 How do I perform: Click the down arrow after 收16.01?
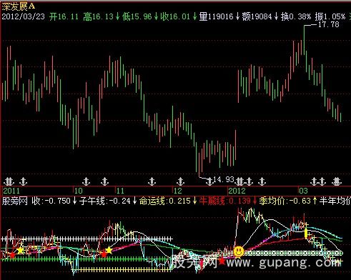(194, 16)
